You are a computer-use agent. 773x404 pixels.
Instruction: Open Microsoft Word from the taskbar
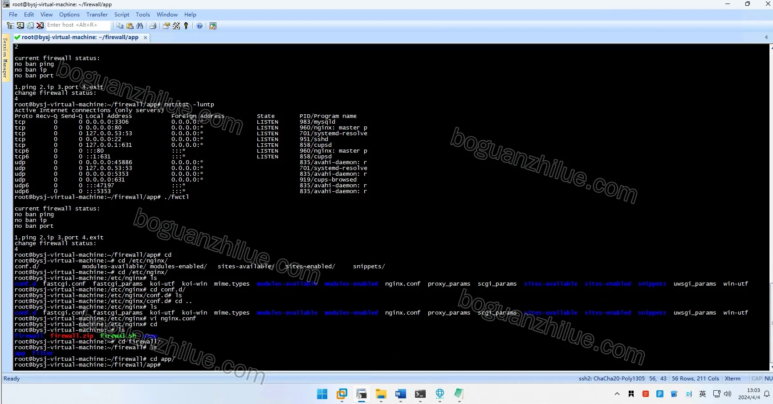coord(400,394)
